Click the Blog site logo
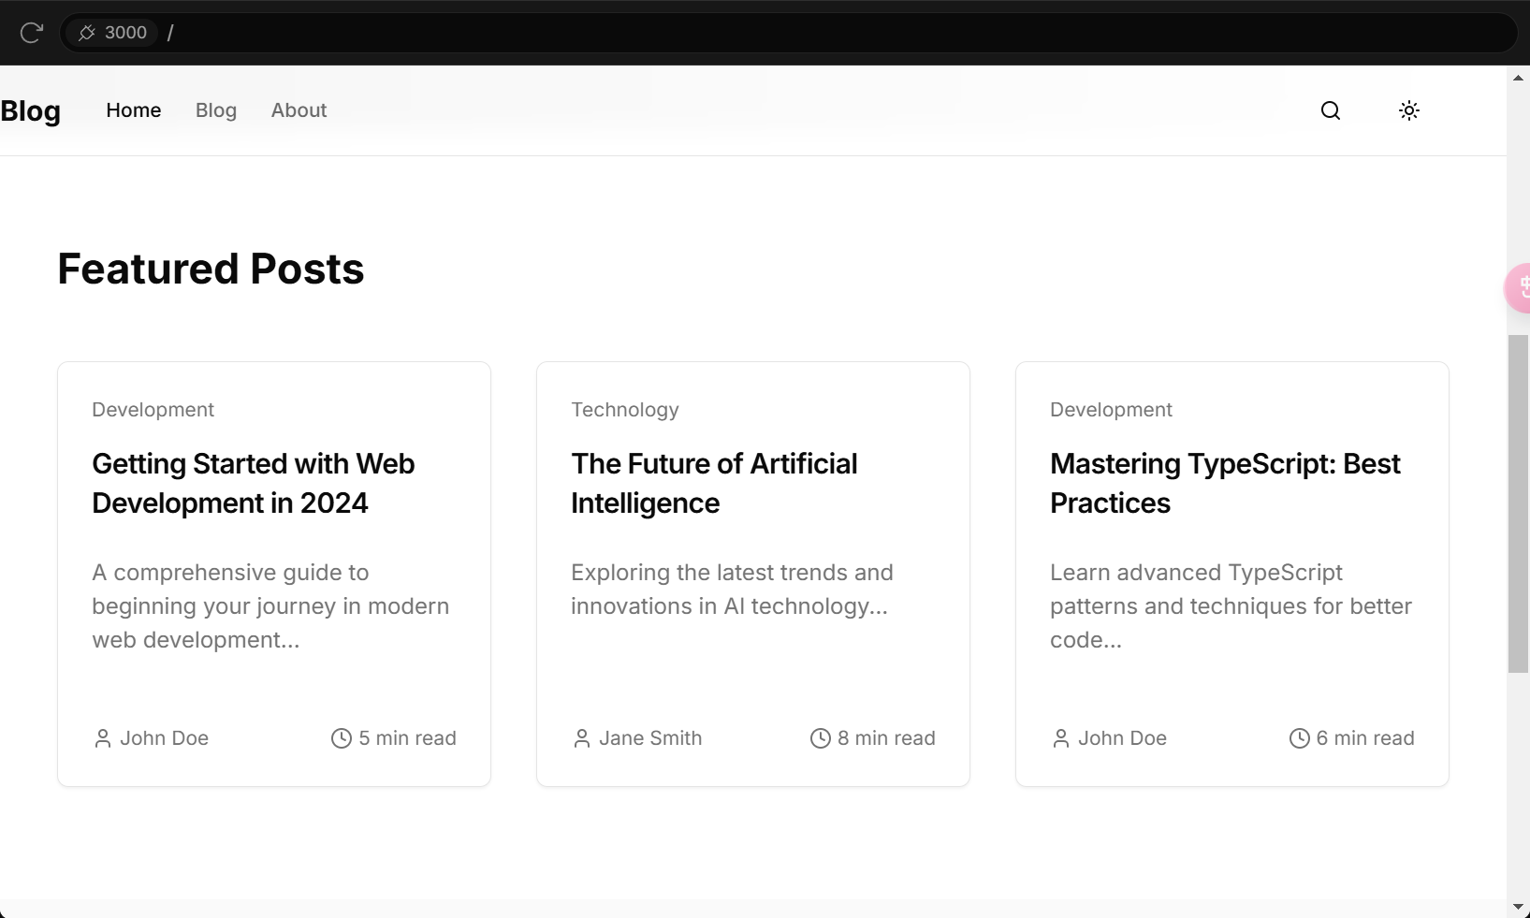The image size is (1530, 918). (x=31, y=111)
